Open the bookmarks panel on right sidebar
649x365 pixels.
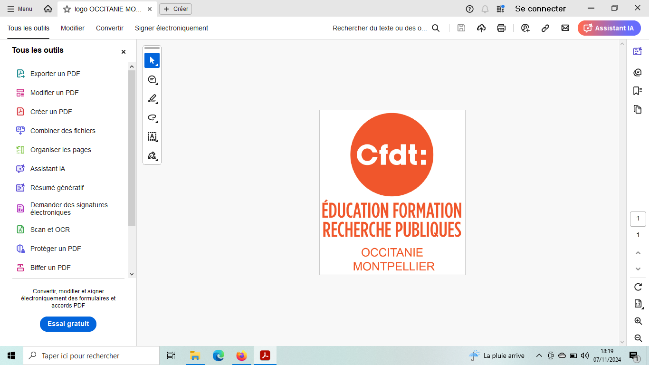click(638, 91)
